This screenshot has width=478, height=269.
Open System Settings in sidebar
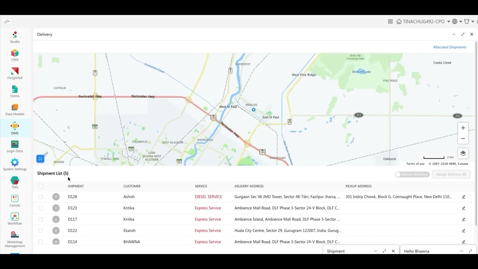(x=15, y=165)
